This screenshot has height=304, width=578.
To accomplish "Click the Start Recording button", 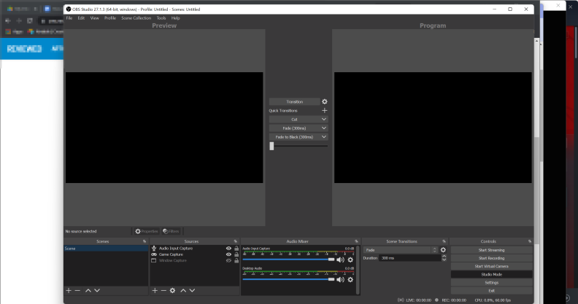I will coord(491,258).
